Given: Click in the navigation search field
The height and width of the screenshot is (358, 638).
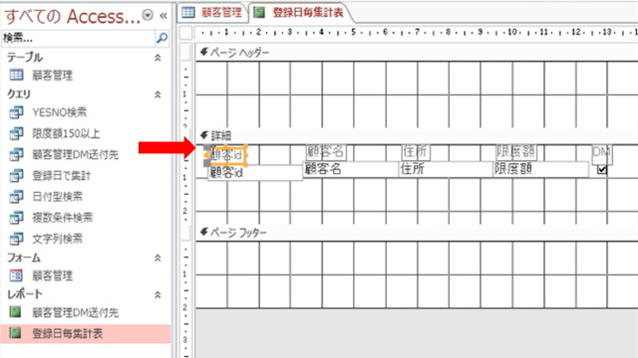Looking at the screenshot, I should pyautogui.click(x=79, y=38).
